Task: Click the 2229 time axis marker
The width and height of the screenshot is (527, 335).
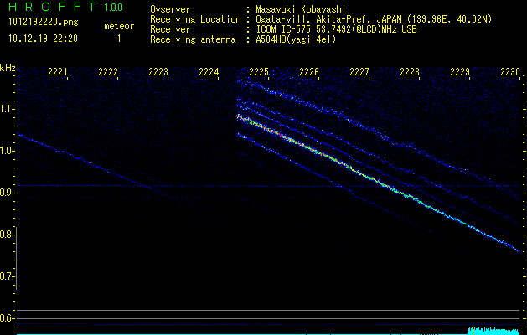Action: (x=460, y=71)
